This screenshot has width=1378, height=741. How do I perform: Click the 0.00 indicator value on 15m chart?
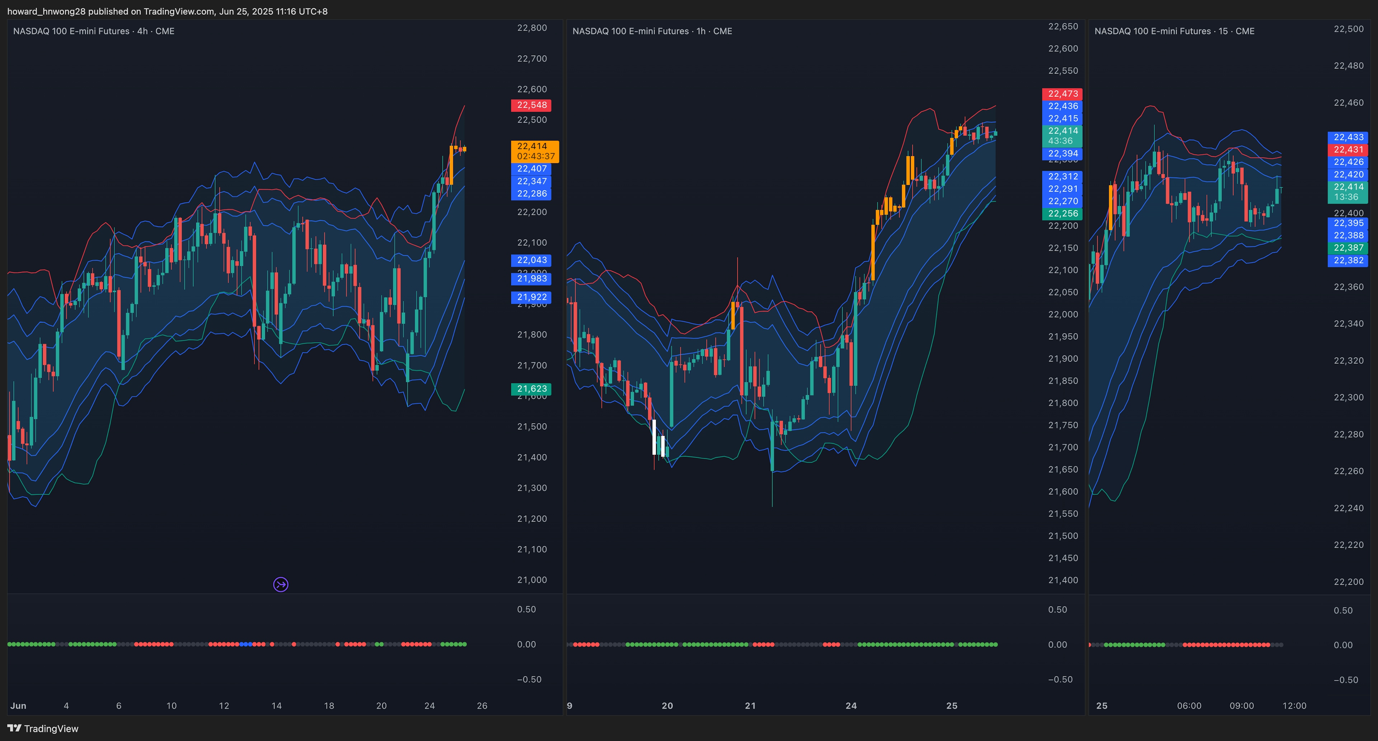coord(1343,645)
